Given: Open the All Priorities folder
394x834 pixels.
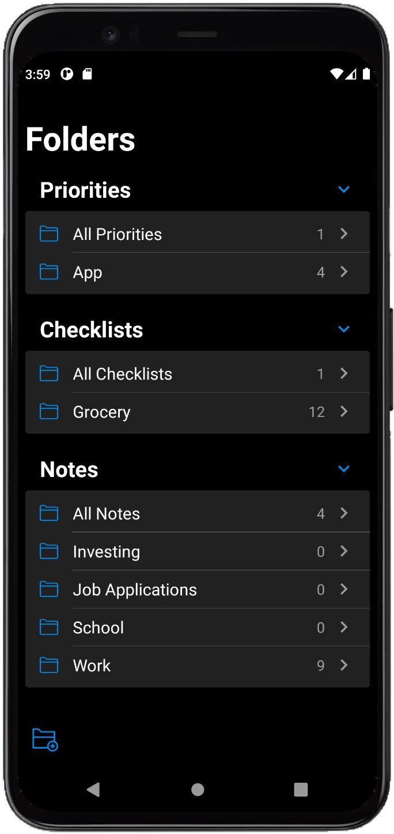Looking at the screenshot, I should point(118,234).
